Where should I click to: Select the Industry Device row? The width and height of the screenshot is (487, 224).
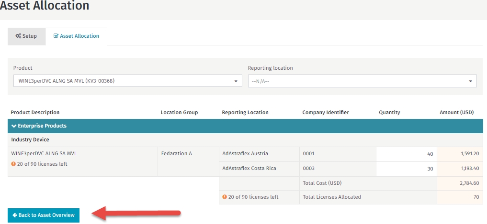(x=245, y=140)
